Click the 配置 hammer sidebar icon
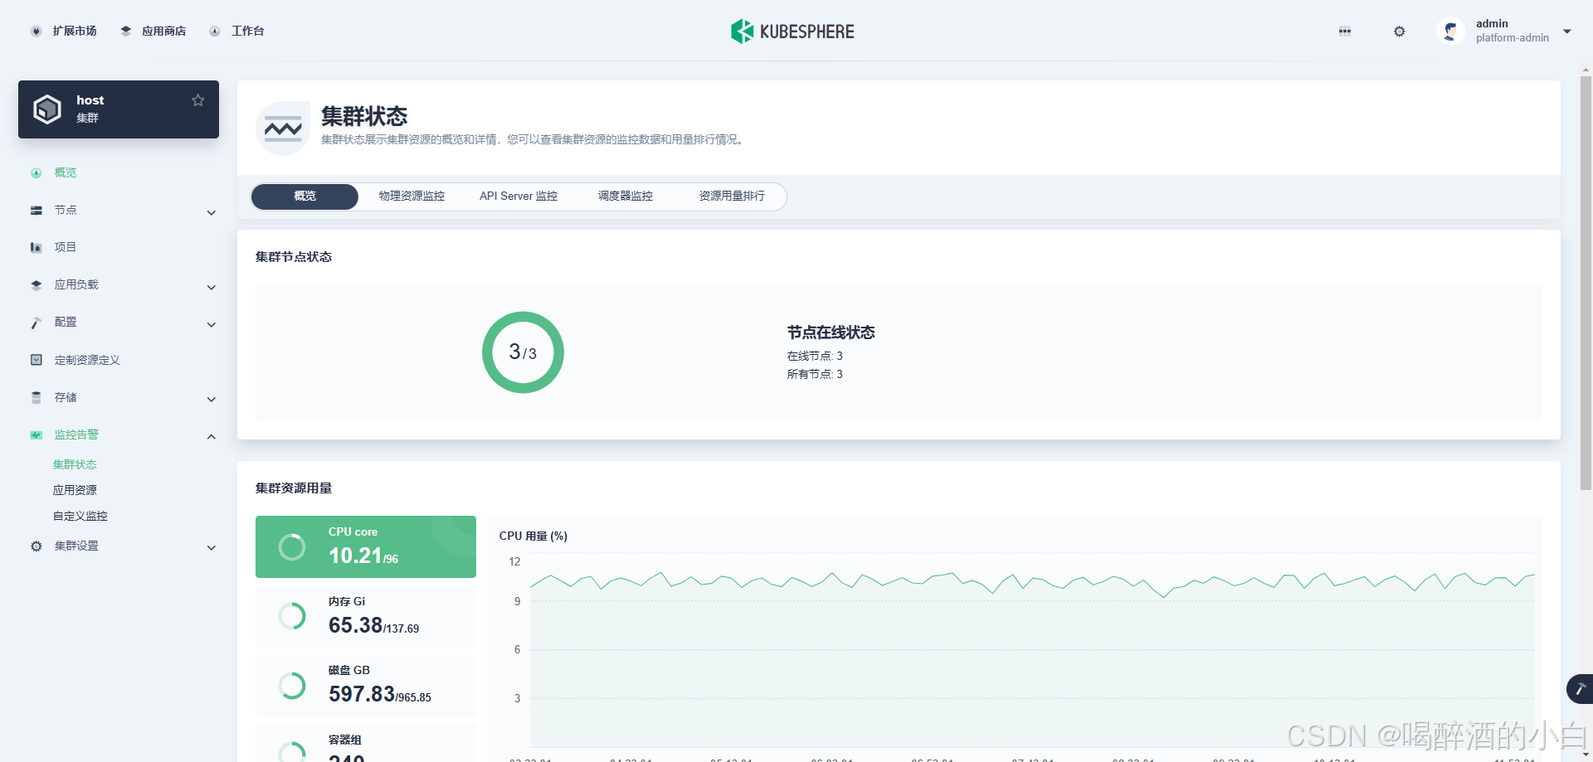 [37, 323]
